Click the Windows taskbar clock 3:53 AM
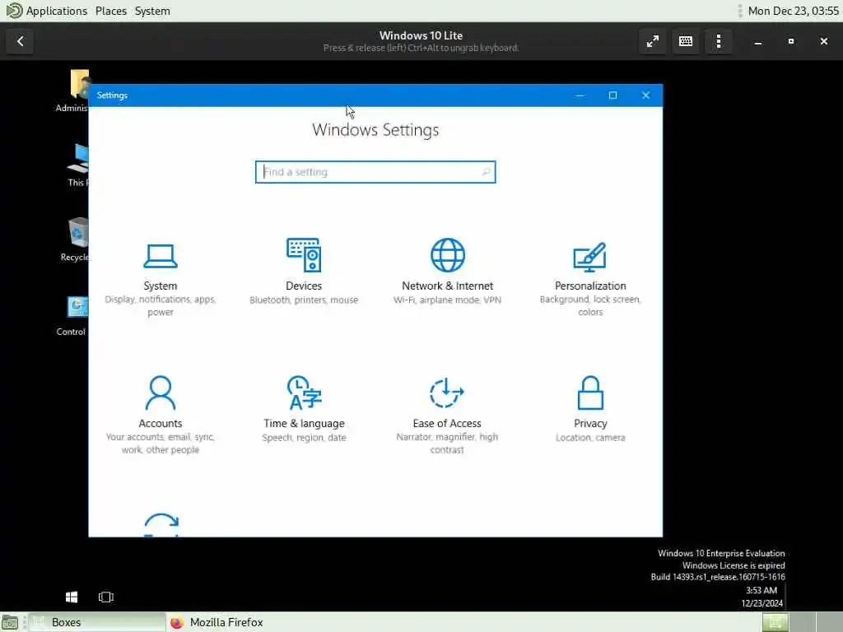The height and width of the screenshot is (632, 843). pyautogui.click(x=761, y=590)
